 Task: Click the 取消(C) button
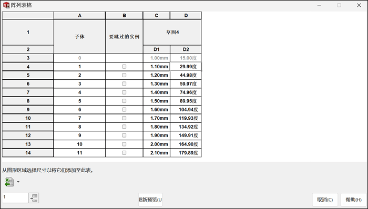click(x=325, y=200)
